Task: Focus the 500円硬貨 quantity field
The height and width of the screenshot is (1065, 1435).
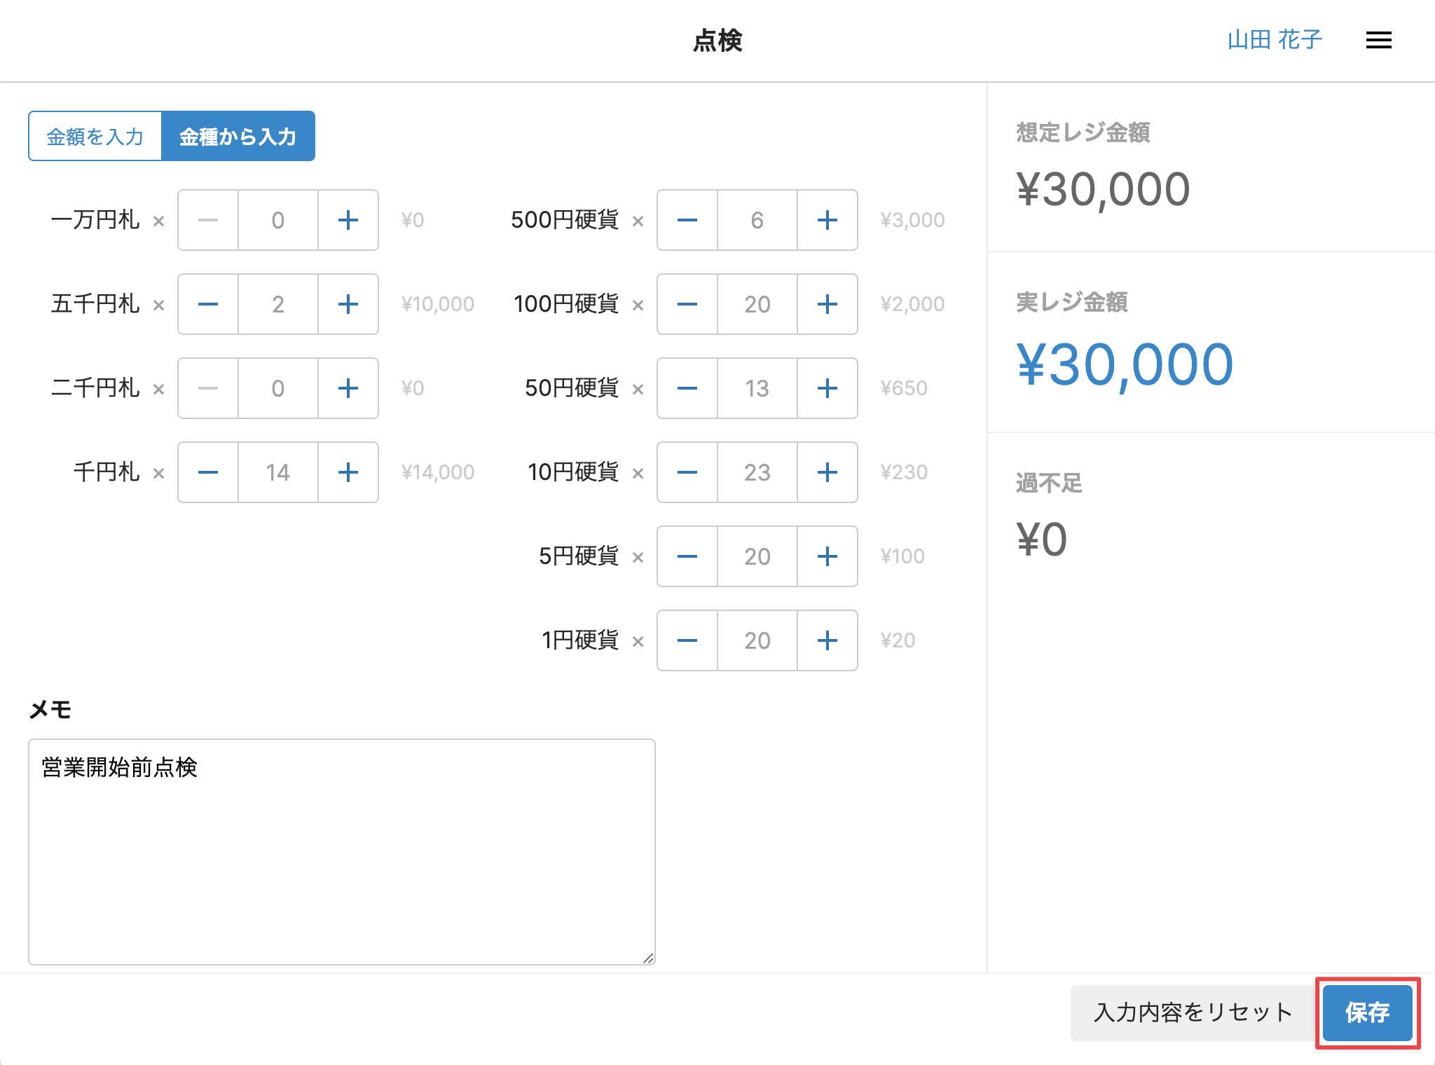Action: (x=757, y=220)
